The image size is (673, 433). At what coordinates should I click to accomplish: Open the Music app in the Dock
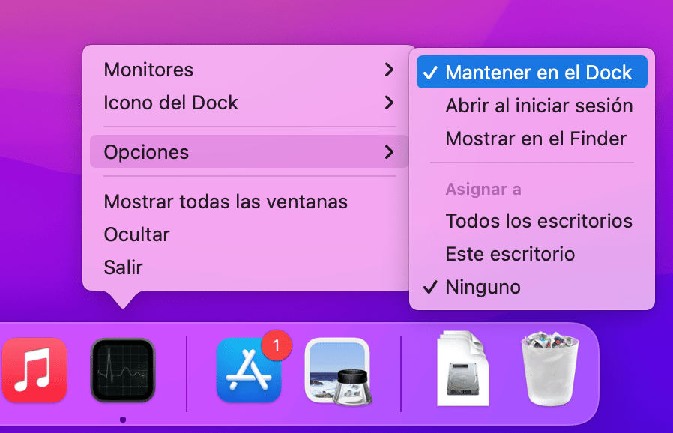(x=34, y=370)
